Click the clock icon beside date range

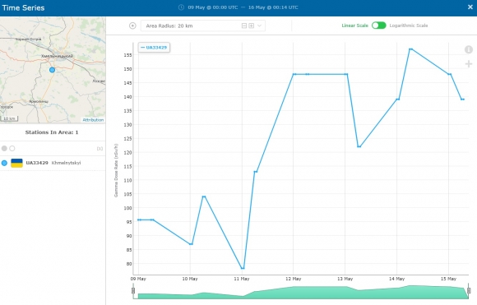pyautogui.click(x=181, y=7)
